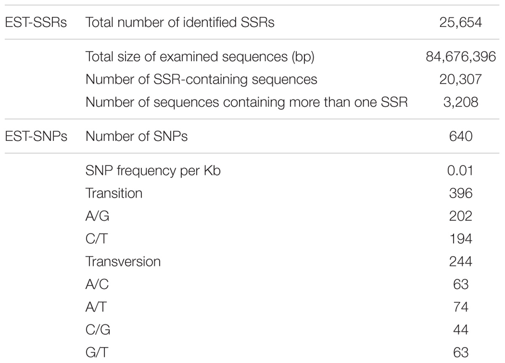
Task: Click the A/G row label
Action: (96, 216)
